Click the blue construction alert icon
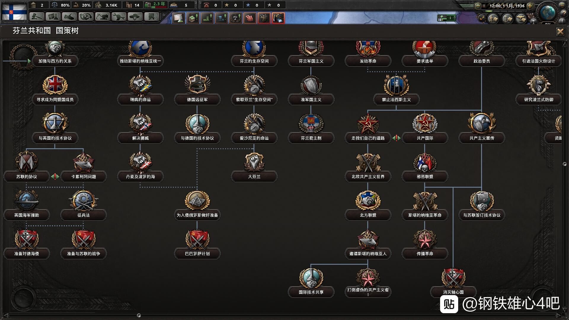Screen dimensions: 569x320 pyautogui.click(x=221, y=18)
